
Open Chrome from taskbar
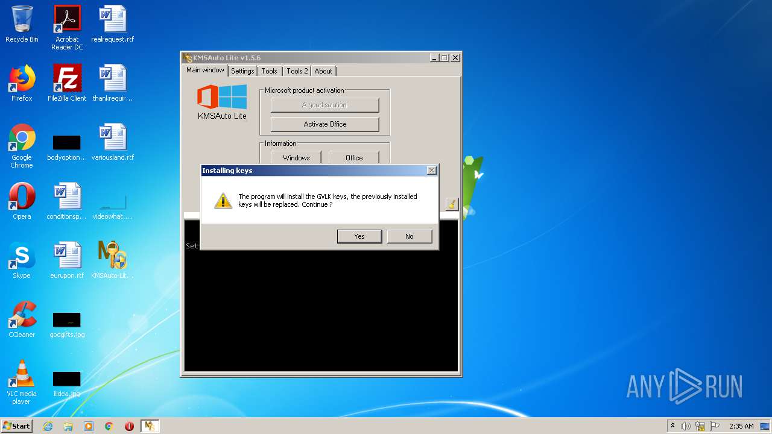(x=109, y=426)
